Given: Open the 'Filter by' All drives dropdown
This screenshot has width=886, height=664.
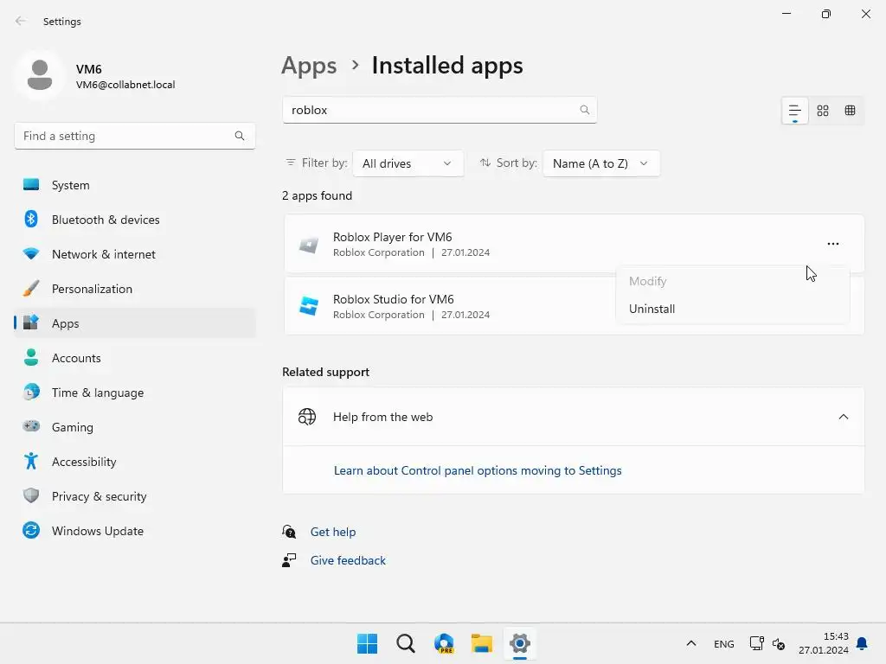Looking at the screenshot, I should coord(408,163).
